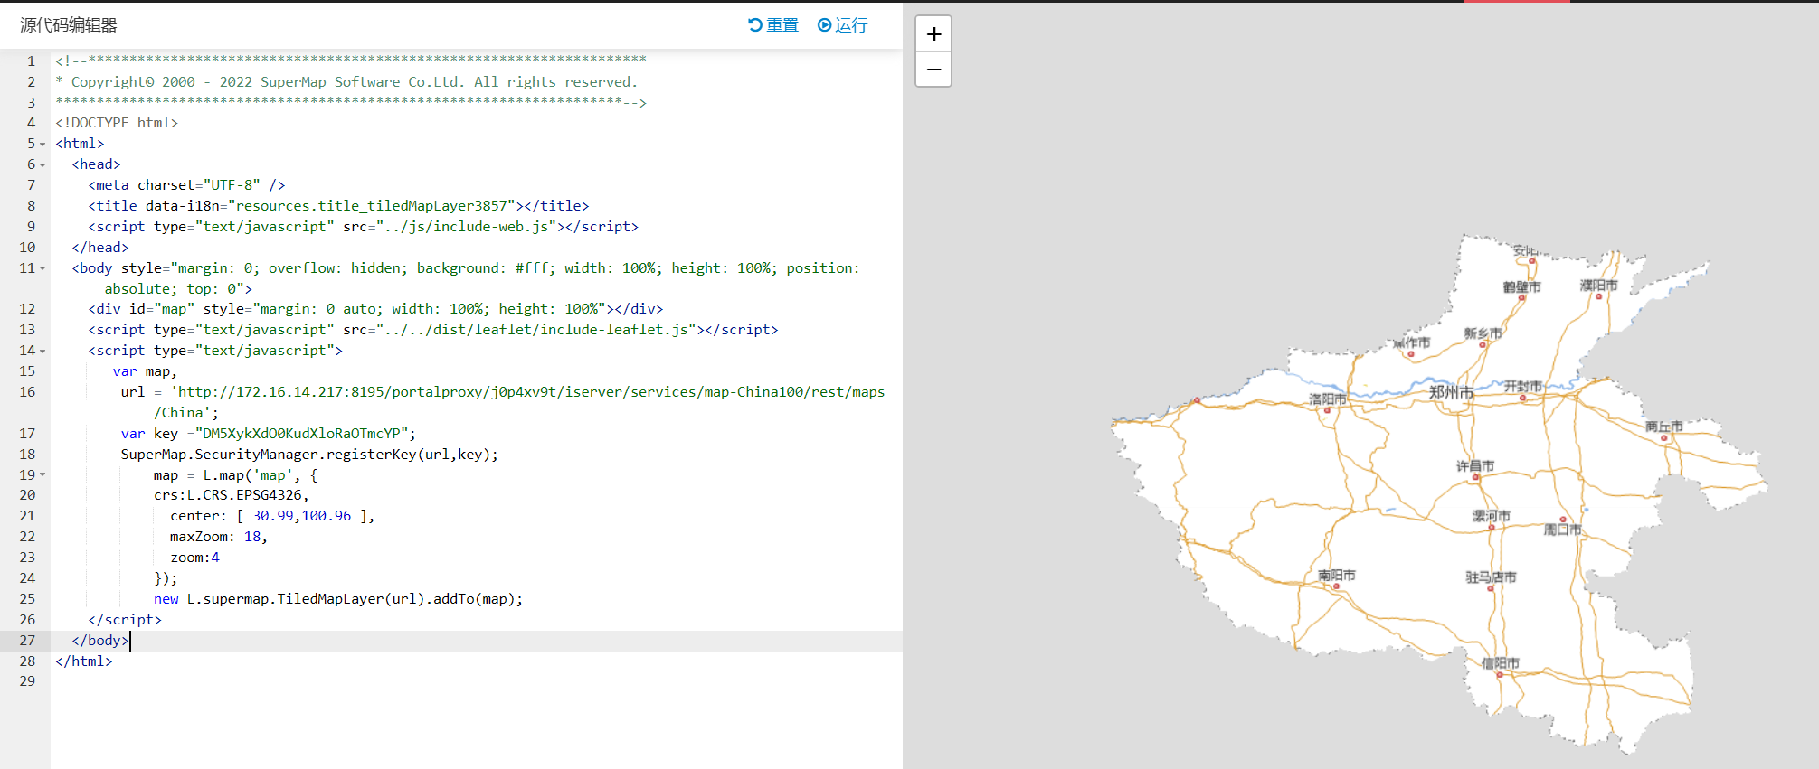
Task: Click the 郑州市 label on the map
Action: (x=1451, y=392)
